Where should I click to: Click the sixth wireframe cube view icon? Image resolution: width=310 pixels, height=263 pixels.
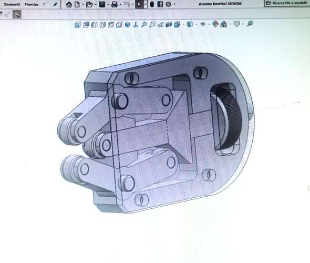pyautogui.click(x=119, y=25)
